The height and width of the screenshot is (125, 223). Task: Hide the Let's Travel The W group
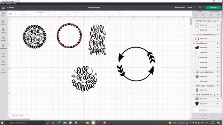(x=217, y=94)
